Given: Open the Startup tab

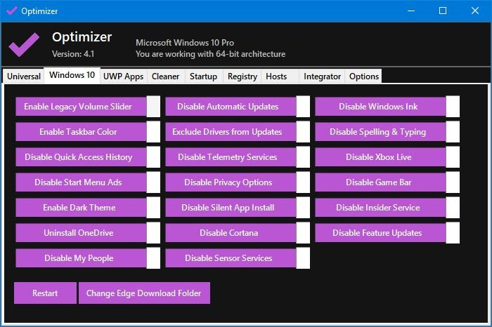Looking at the screenshot, I should click(x=203, y=76).
